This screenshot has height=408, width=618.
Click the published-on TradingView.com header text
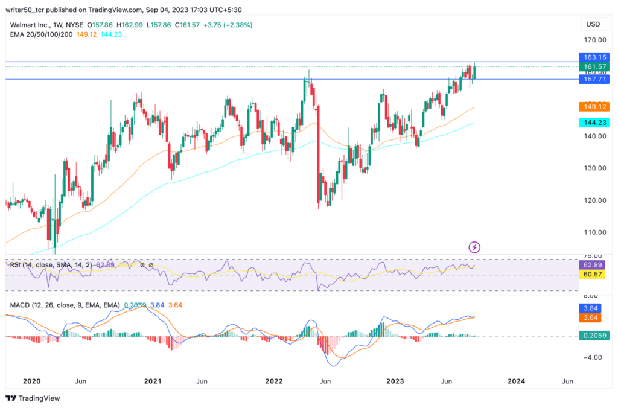coord(123,10)
